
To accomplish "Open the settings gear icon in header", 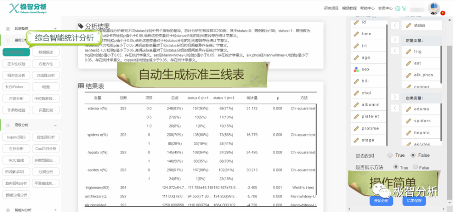I will tap(398, 9).
